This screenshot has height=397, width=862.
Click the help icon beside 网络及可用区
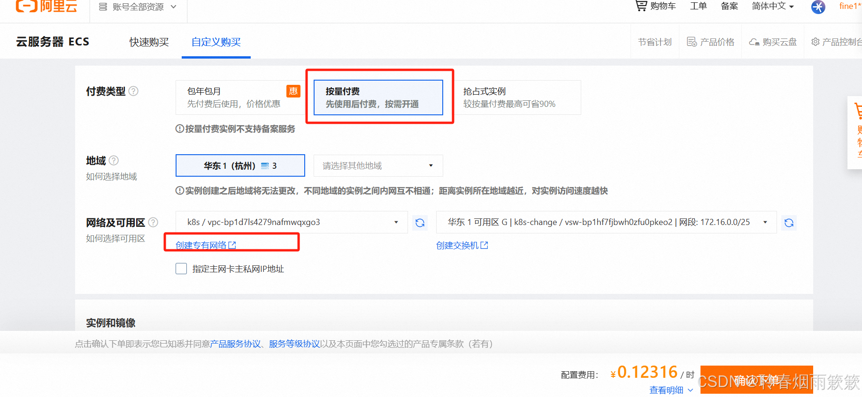point(153,222)
